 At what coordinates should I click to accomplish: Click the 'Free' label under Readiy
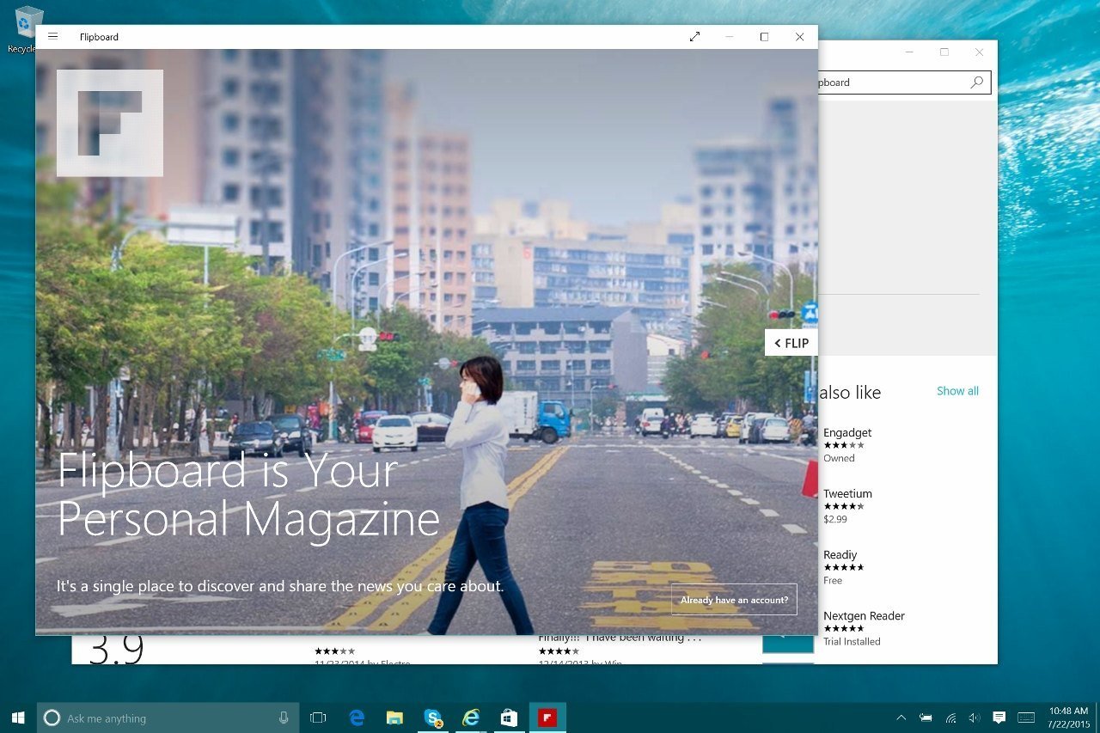pyautogui.click(x=833, y=580)
